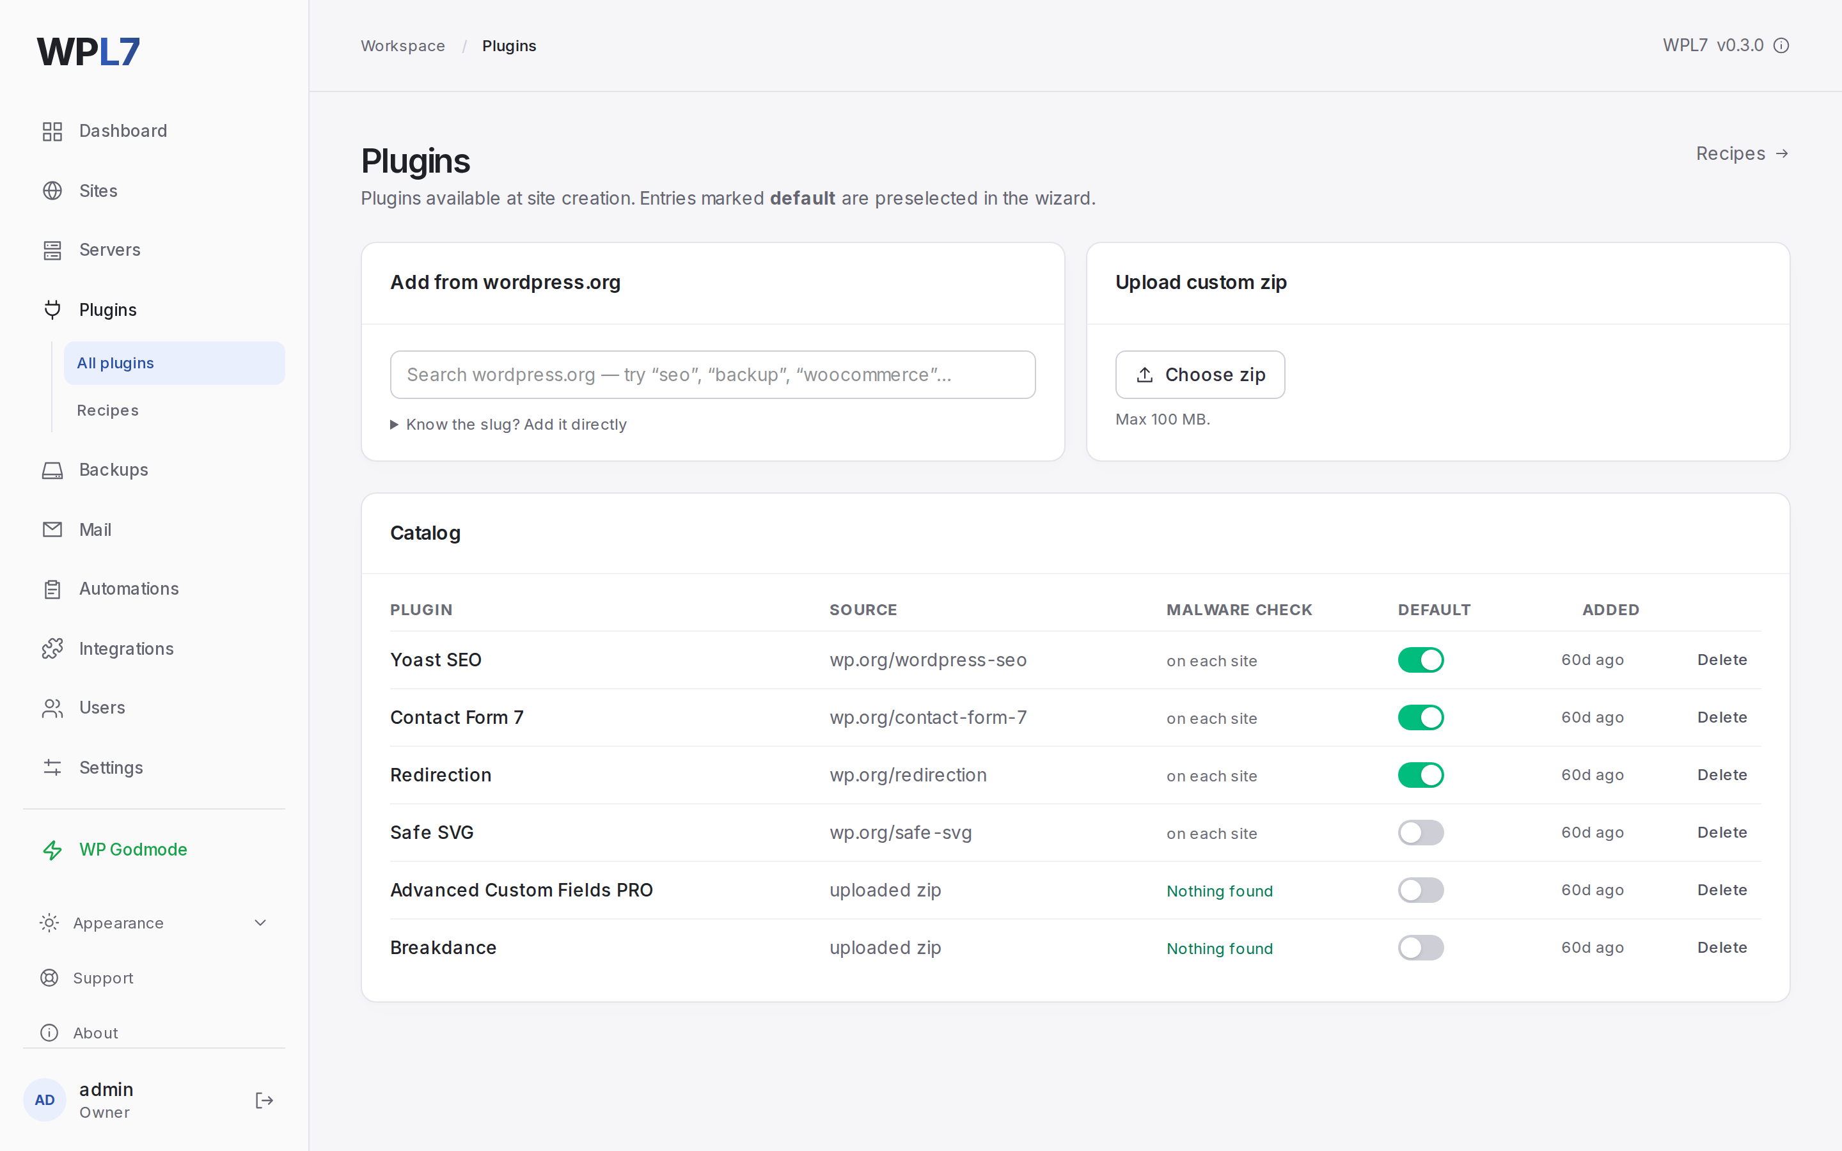1842x1151 pixels.
Task: Go to Automations
Action: click(x=153, y=588)
